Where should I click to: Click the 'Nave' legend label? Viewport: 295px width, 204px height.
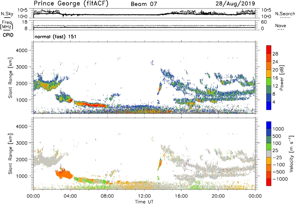coord(281,25)
